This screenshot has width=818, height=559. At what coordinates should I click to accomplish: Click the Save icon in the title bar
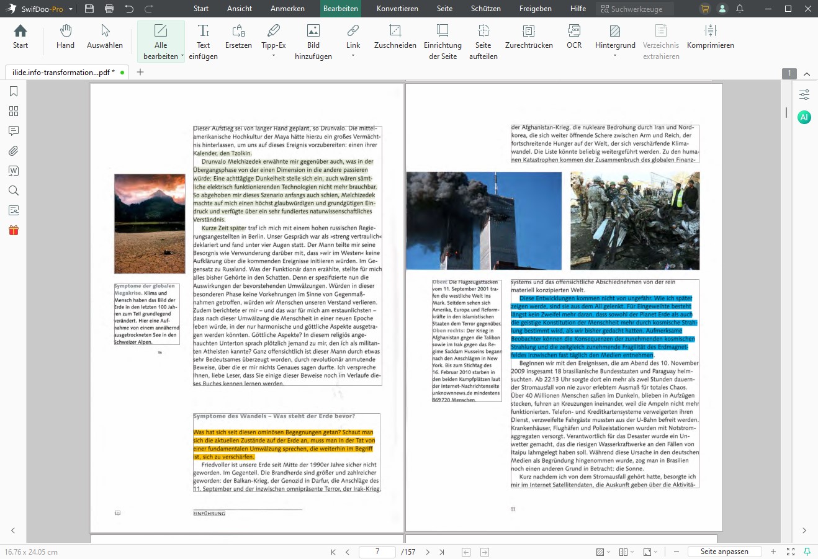tap(89, 9)
